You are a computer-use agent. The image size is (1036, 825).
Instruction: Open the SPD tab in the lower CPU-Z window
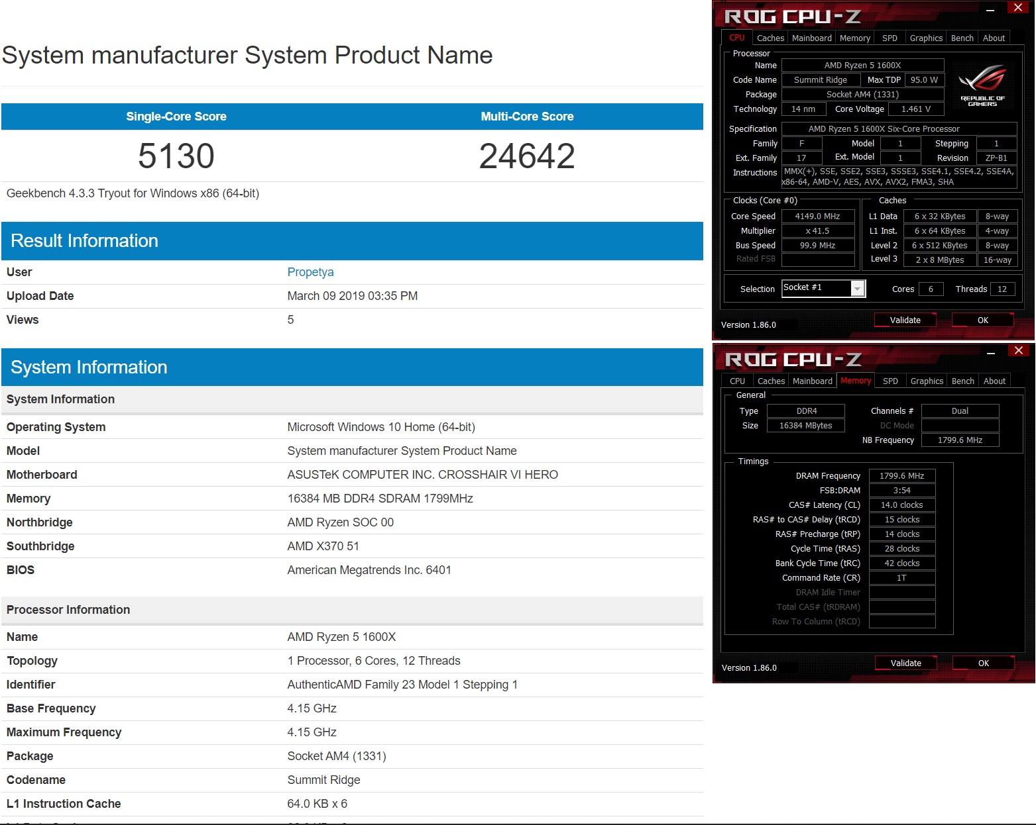[x=890, y=381]
